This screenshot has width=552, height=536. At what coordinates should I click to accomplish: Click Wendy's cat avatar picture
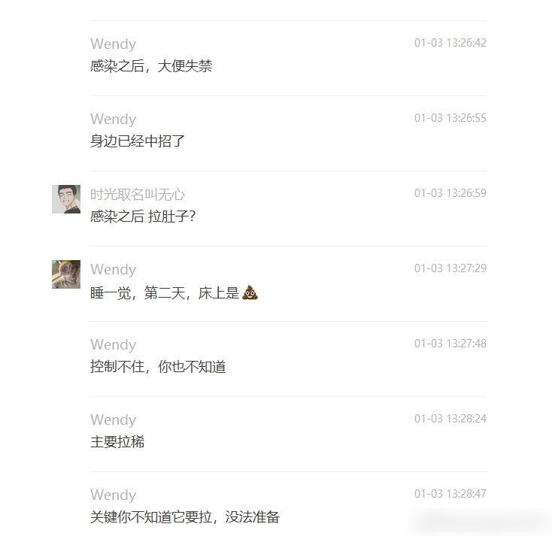click(66, 274)
